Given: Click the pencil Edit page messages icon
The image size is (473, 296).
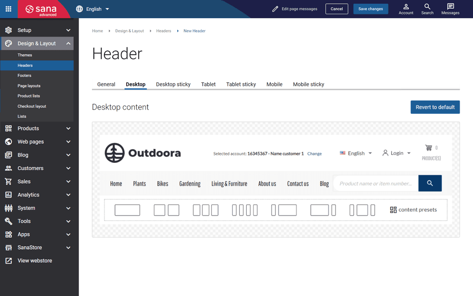Looking at the screenshot, I should click(275, 9).
